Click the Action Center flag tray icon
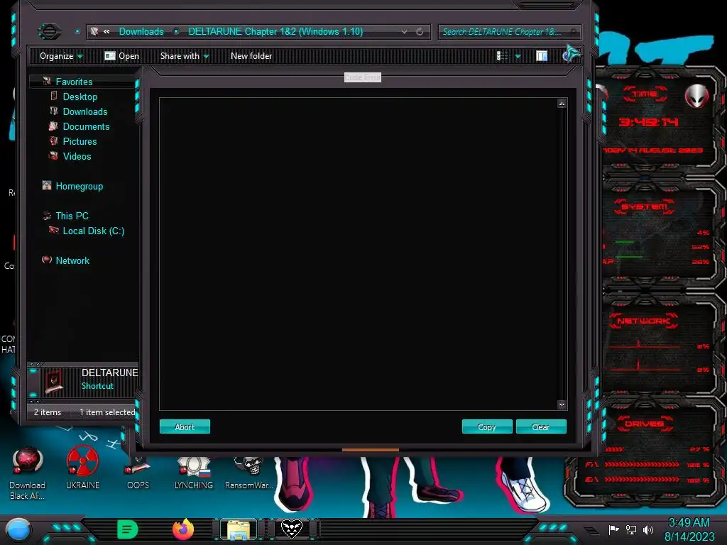 pyautogui.click(x=614, y=529)
